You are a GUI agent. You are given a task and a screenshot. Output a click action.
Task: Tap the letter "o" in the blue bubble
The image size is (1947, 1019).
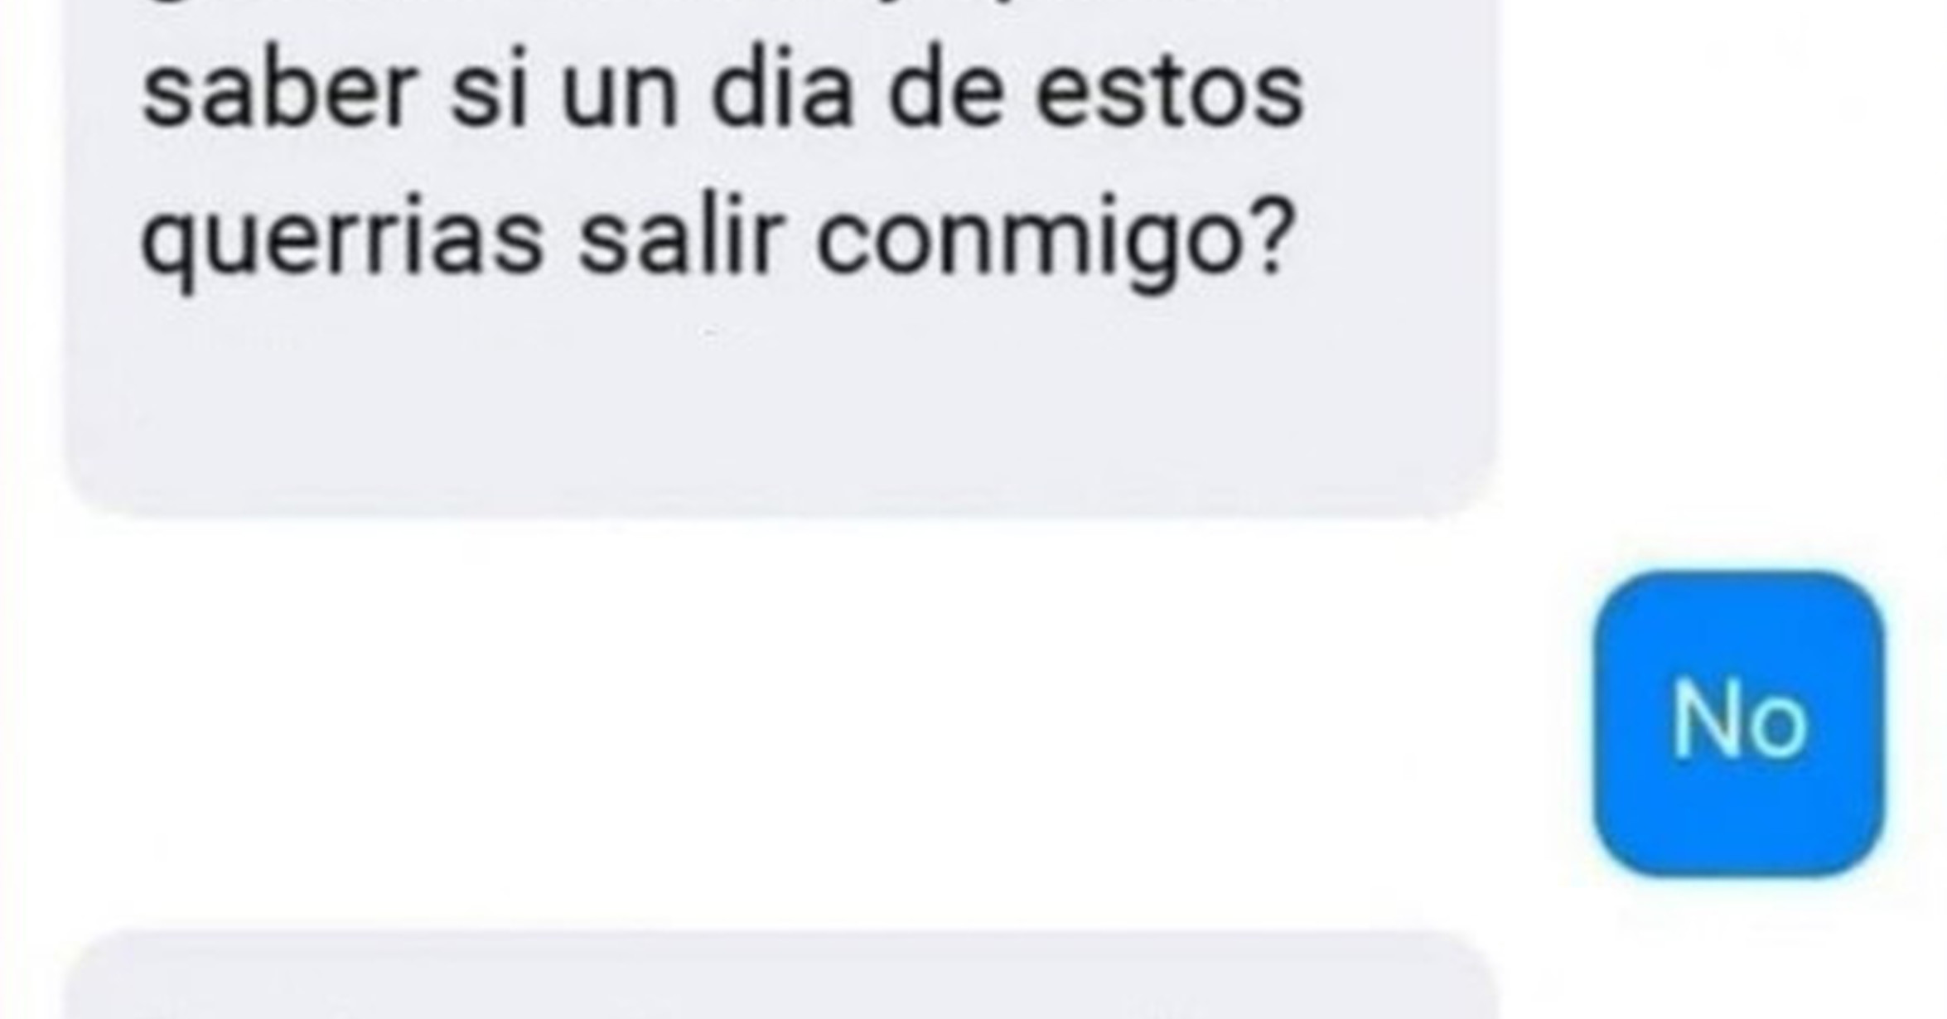pos(1774,729)
